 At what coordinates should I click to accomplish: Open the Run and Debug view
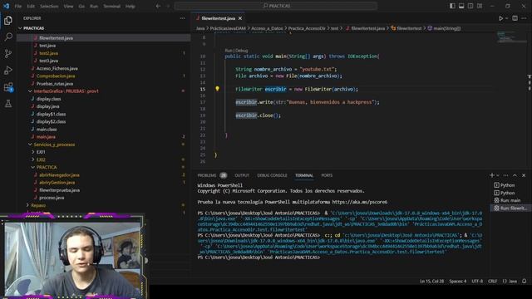point(8,70)
